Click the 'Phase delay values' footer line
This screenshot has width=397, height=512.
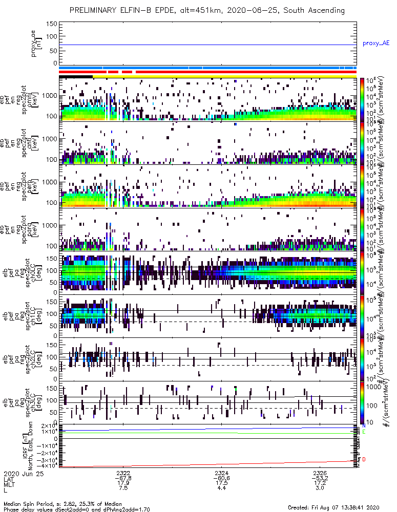[x=77, y=509]
